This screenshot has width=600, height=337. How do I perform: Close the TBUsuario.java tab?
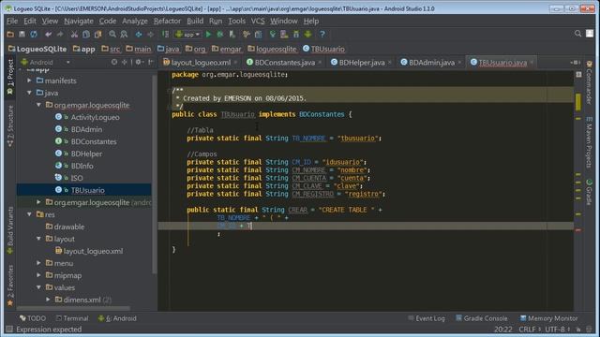pos(532,63)
